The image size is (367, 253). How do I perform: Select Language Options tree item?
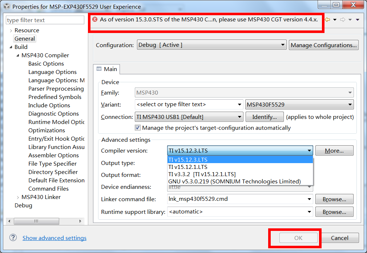(52, 72)
